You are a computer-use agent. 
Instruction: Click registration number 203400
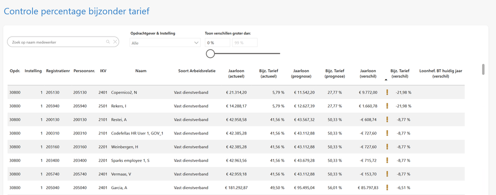[53, 161]
